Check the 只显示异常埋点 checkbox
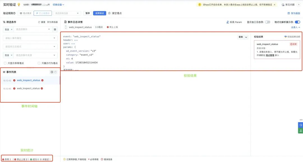The image size is (303, 162). [x=5, y=63]
